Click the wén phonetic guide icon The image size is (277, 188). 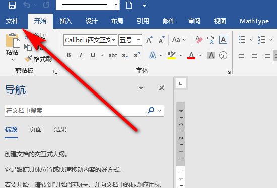(211, 40)
